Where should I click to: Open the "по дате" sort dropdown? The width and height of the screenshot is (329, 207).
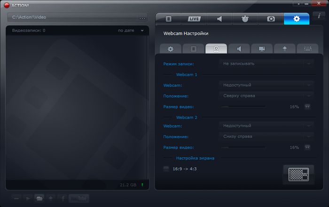click(x=131, y=31)
